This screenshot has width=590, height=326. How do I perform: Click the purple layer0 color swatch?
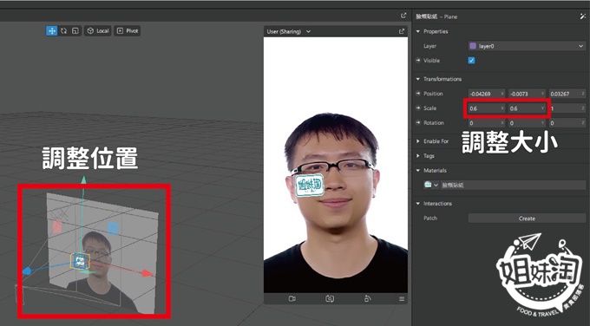pyautogui.click(x=473, y=46)
